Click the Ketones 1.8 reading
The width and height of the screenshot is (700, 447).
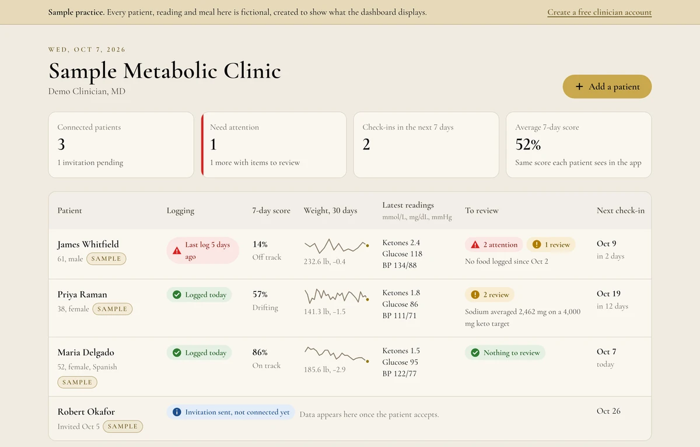(401, 293)
